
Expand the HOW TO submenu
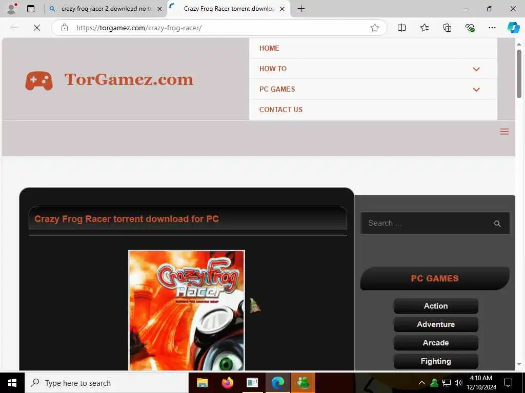tap(476, 69)
